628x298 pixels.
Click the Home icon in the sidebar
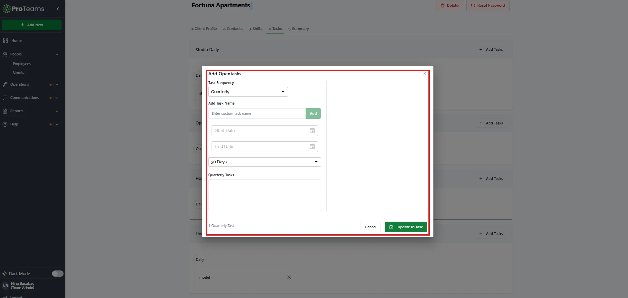pos(5,40)
